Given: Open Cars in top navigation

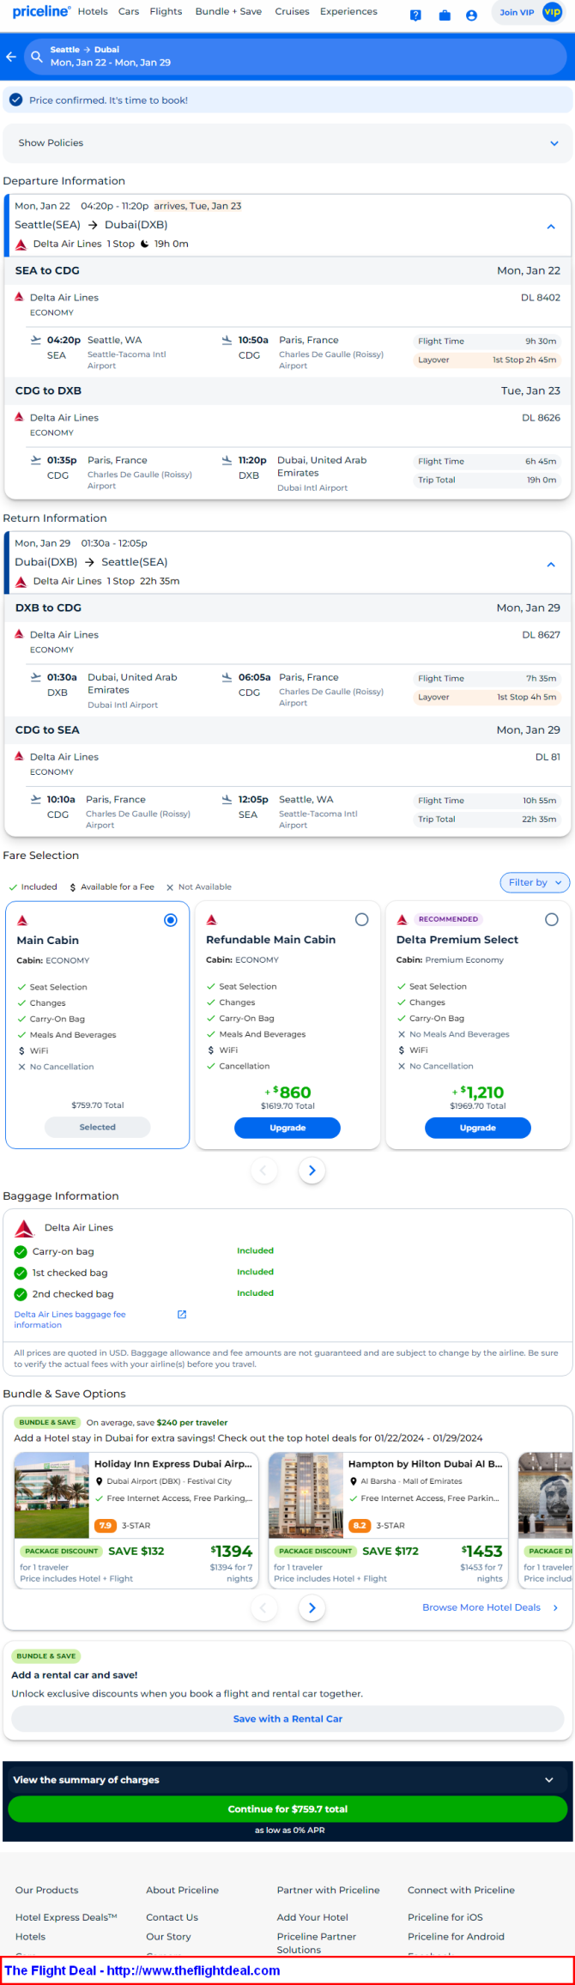Looking at the screenshot, I should coord(129,12).
